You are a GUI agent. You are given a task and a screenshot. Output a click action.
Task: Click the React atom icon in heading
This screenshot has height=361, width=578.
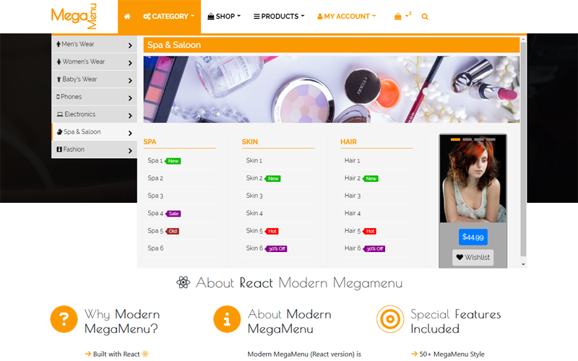(x=184, y=282)
